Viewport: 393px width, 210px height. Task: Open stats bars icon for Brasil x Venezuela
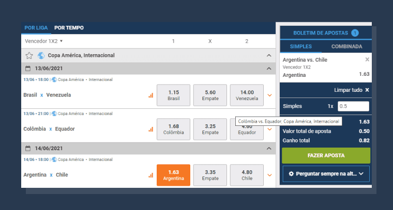[150, 95]
